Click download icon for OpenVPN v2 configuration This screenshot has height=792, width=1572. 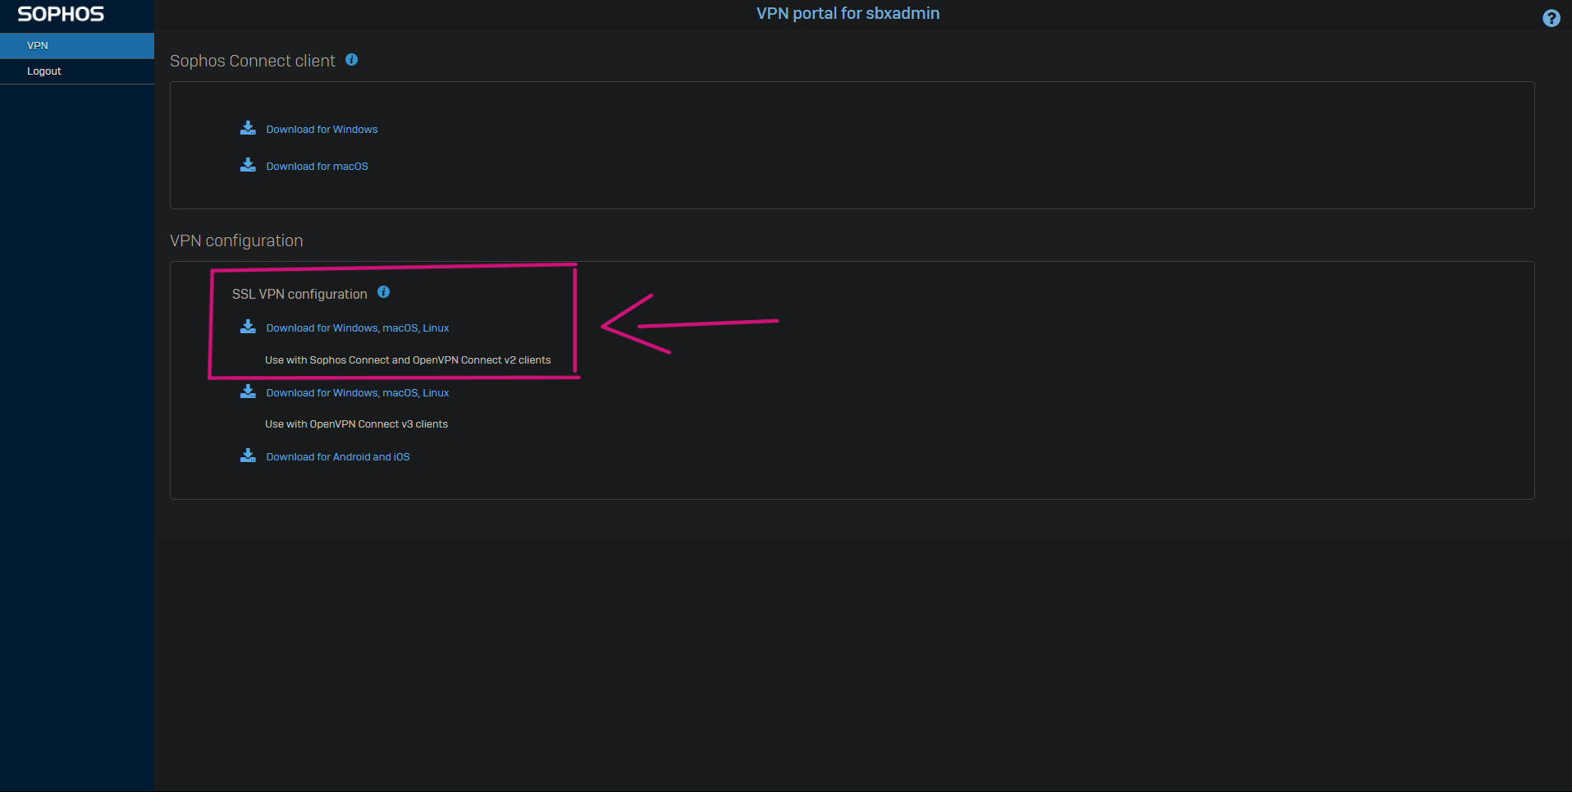point(248,327)
